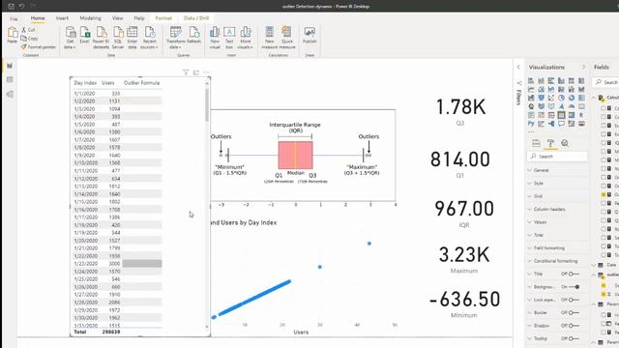The height and width of the screenshot is (348, 619).
Task: Click the Enter data icon
Action: [x=133, y=38]
